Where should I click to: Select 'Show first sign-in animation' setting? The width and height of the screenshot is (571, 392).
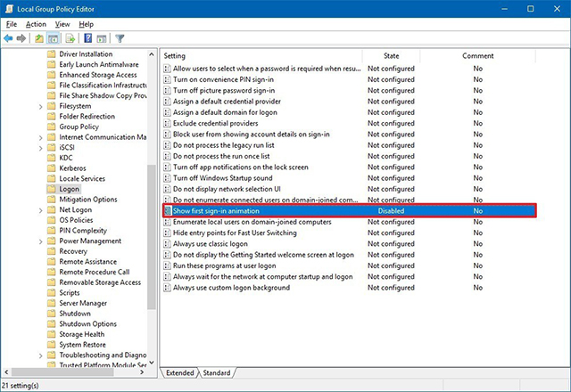(349, 211)
